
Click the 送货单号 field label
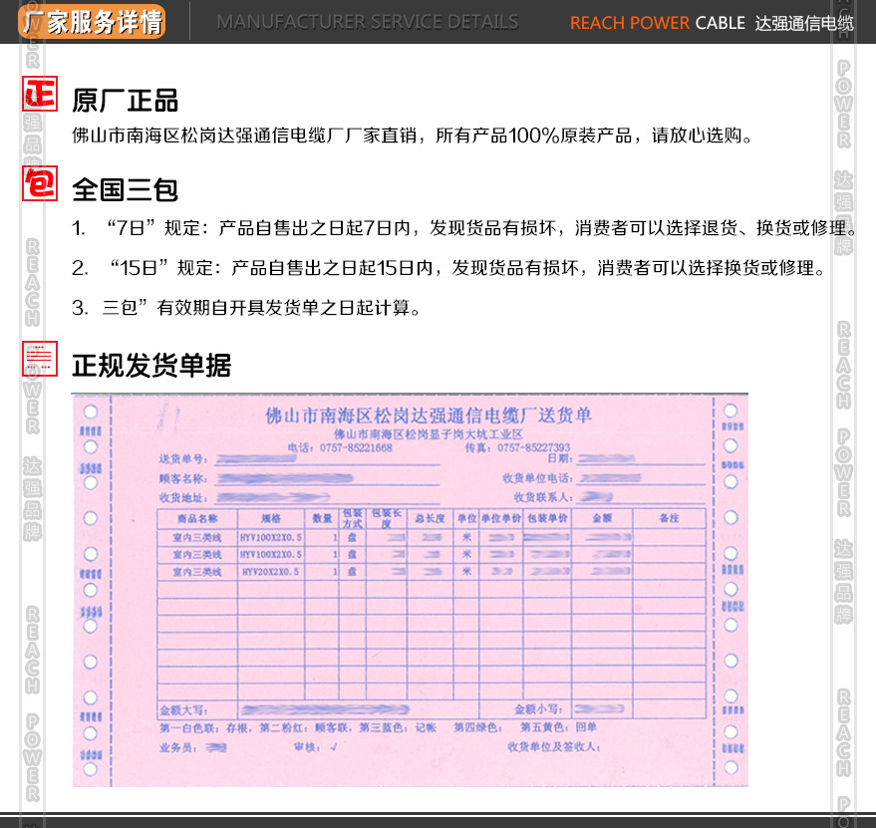183,458
